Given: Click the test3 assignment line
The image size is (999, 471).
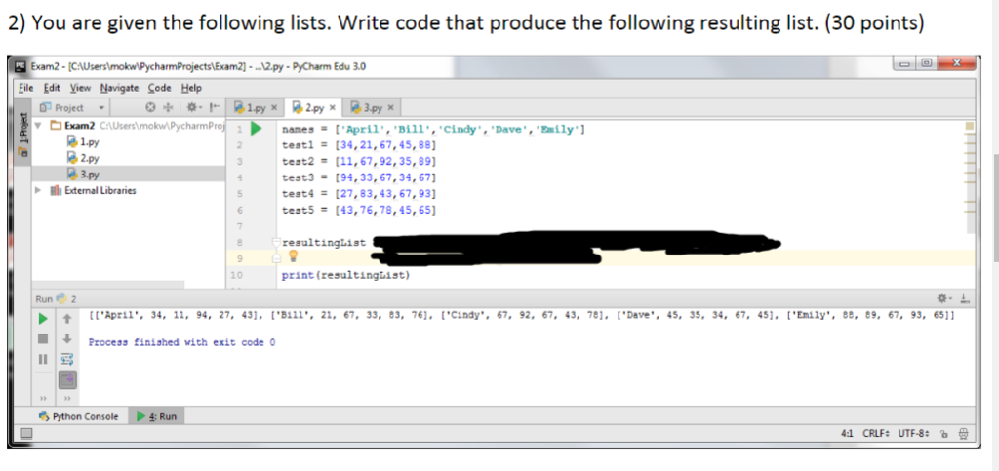Looking at the screenshot, I should [x=359, y=177].
